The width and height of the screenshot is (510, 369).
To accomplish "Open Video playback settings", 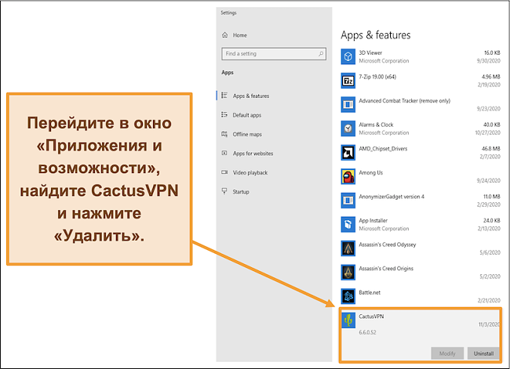I will click(250, 172).
